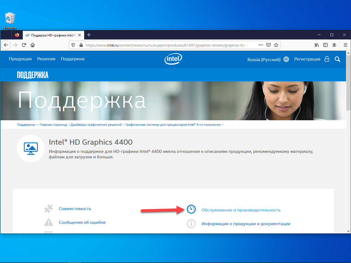The width and height of the screenshot is (351, 263).
Task: Open Драйверы графических решений breadcrumb
Action: (x=96, y=125)
